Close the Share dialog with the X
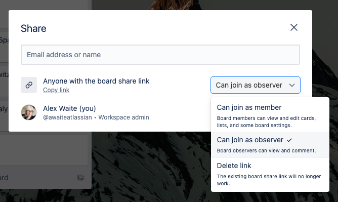 coord(294,27)
